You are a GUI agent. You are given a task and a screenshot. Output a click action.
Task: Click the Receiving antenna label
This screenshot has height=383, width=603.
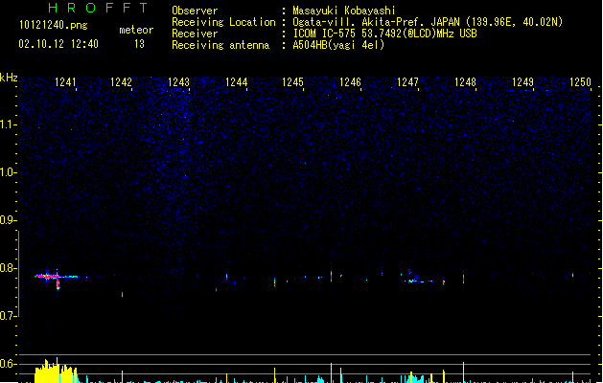(220, 45)
